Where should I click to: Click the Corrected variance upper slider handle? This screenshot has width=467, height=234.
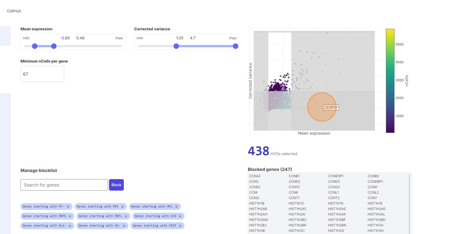click(236, 46)
